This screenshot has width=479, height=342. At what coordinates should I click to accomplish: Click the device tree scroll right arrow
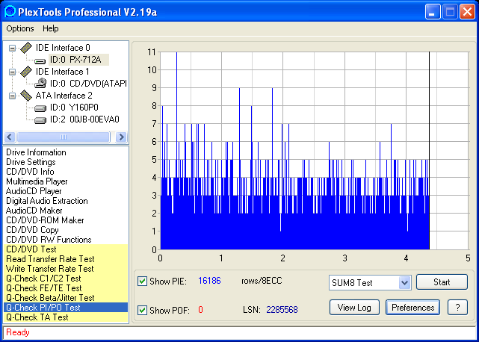[x=121, y=137]
